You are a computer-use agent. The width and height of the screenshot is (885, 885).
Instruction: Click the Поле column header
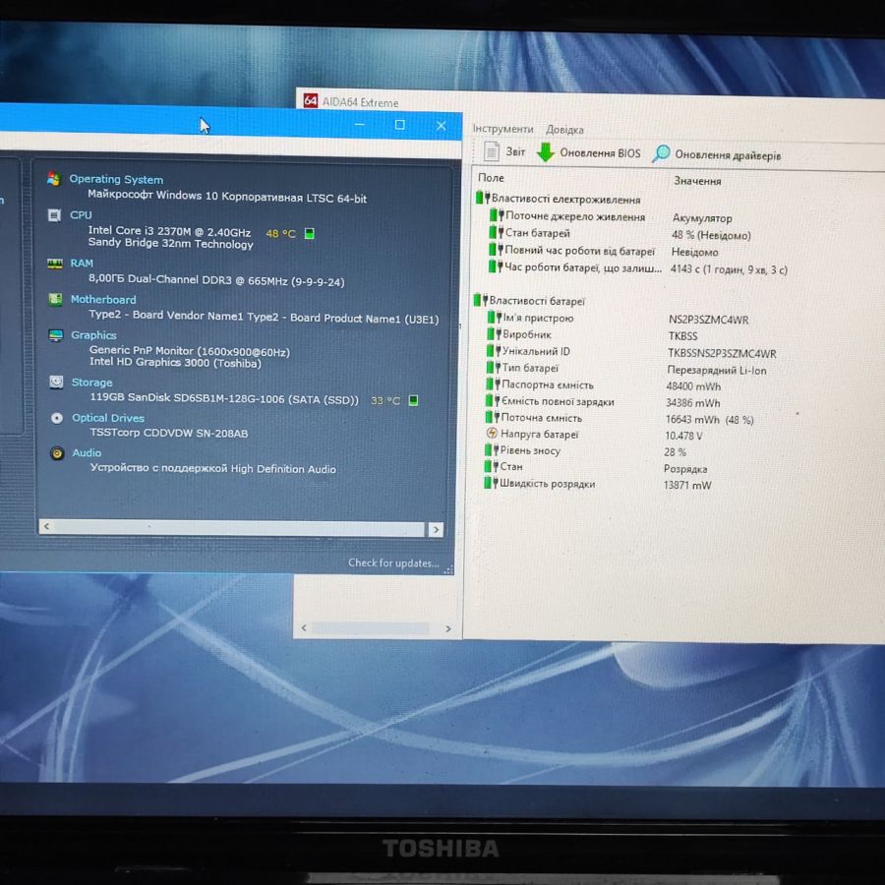point(491,178)
